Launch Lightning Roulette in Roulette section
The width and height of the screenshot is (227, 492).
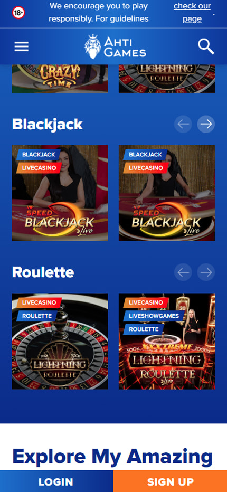tap(60, 342)
